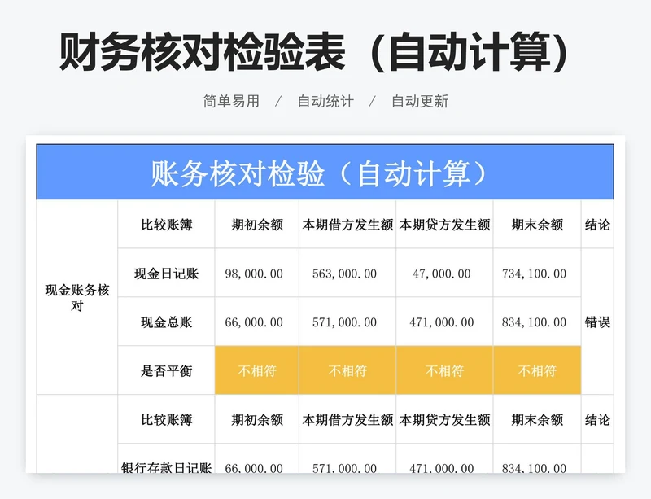The height and width of the screenshot is (499, 651).
Task: Select the merged 现金账务核对 cell
Action: point(77,298)
